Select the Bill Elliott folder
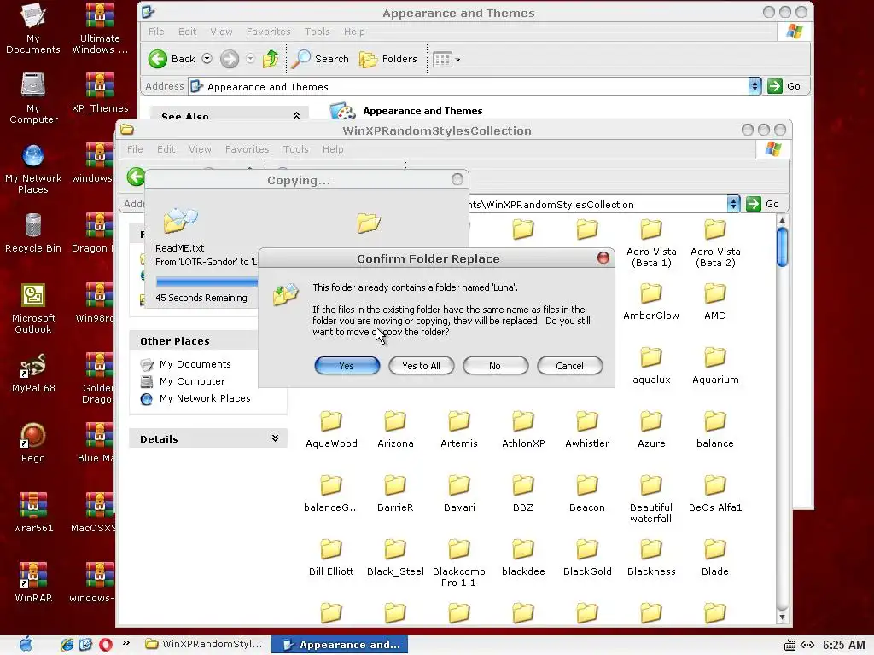The height and width of the screenshot is (655, 874). coord(331,558)
